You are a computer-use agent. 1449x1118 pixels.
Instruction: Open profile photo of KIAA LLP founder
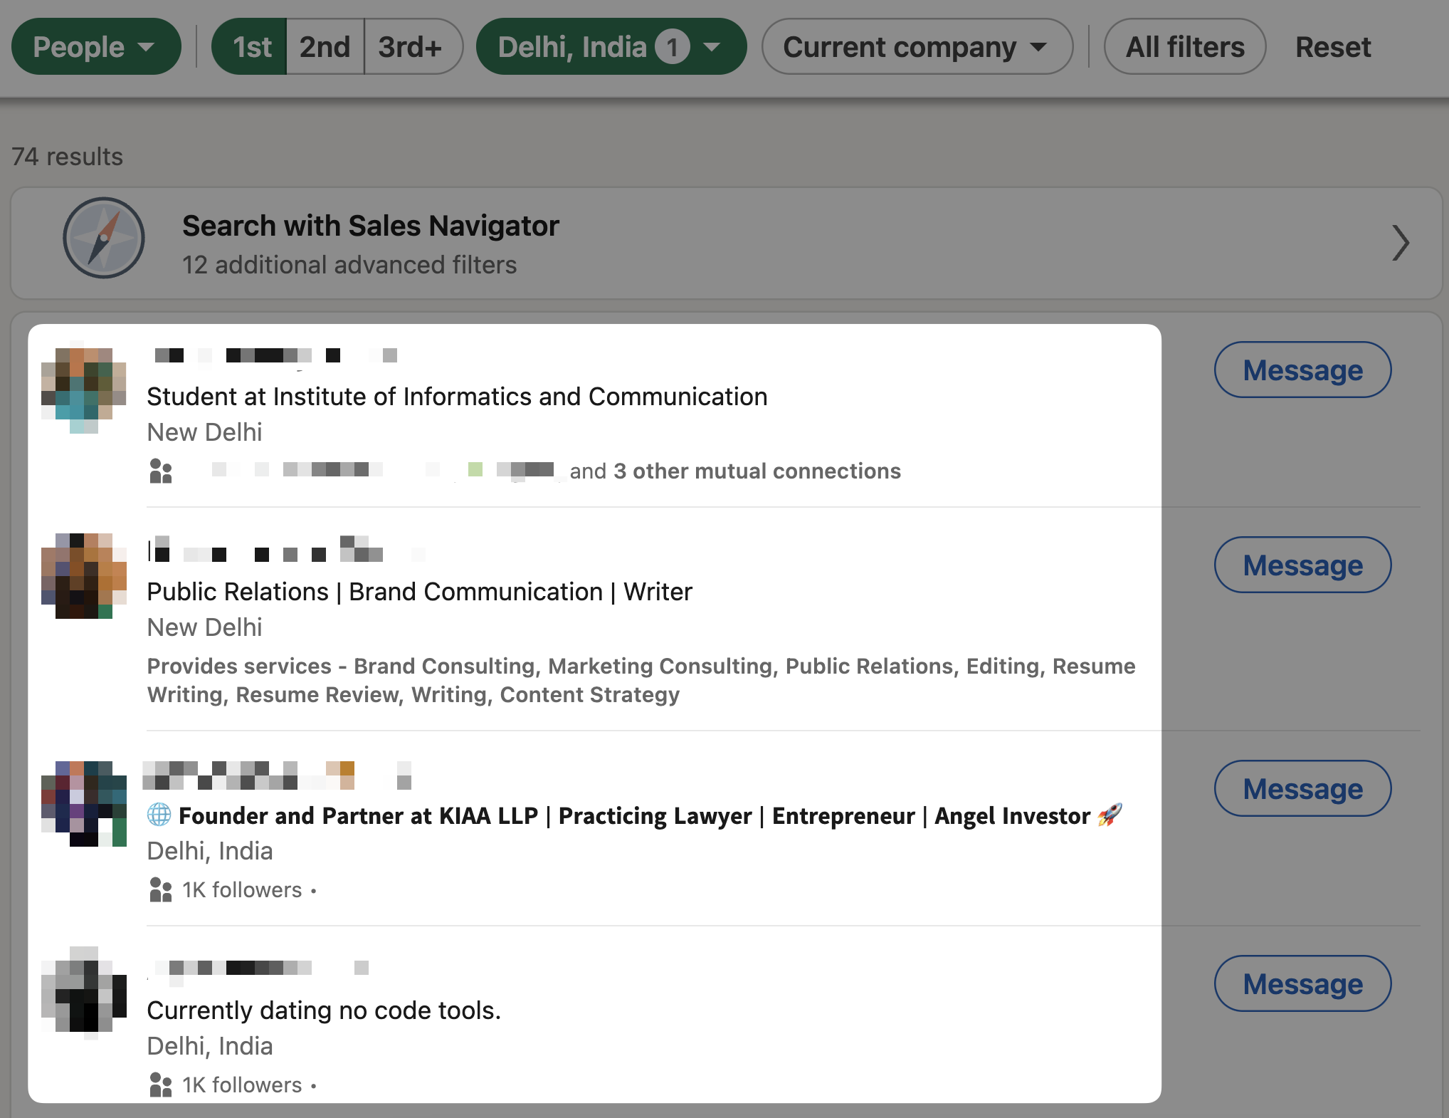[x=84, y=803]
